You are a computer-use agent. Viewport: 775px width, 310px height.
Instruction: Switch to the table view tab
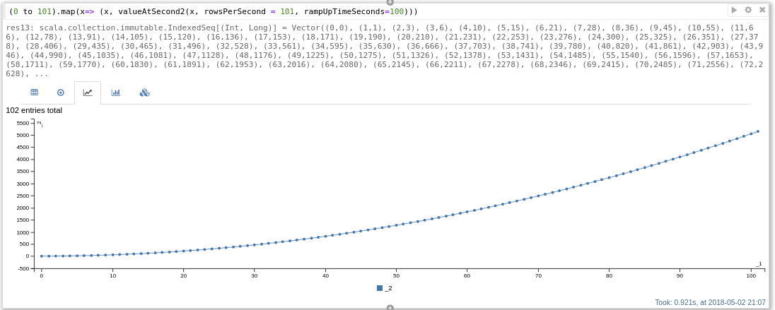(34, 93)
